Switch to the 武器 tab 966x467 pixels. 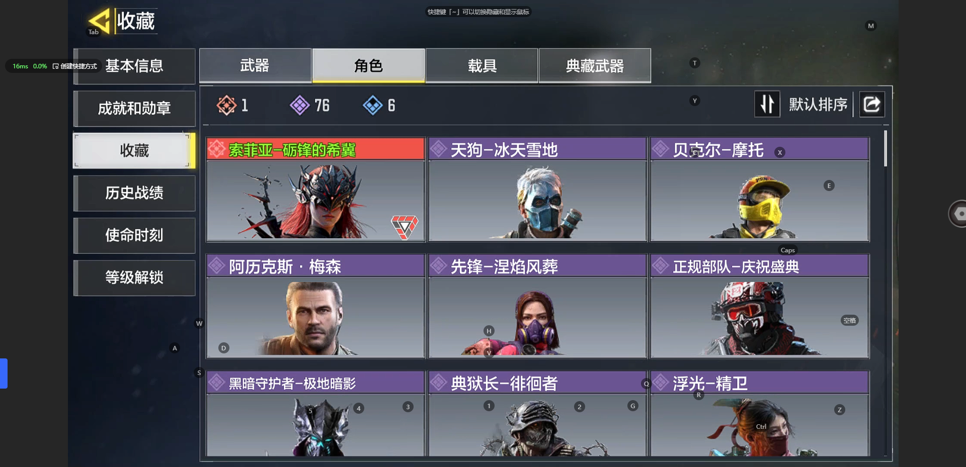tap(255, 65)
